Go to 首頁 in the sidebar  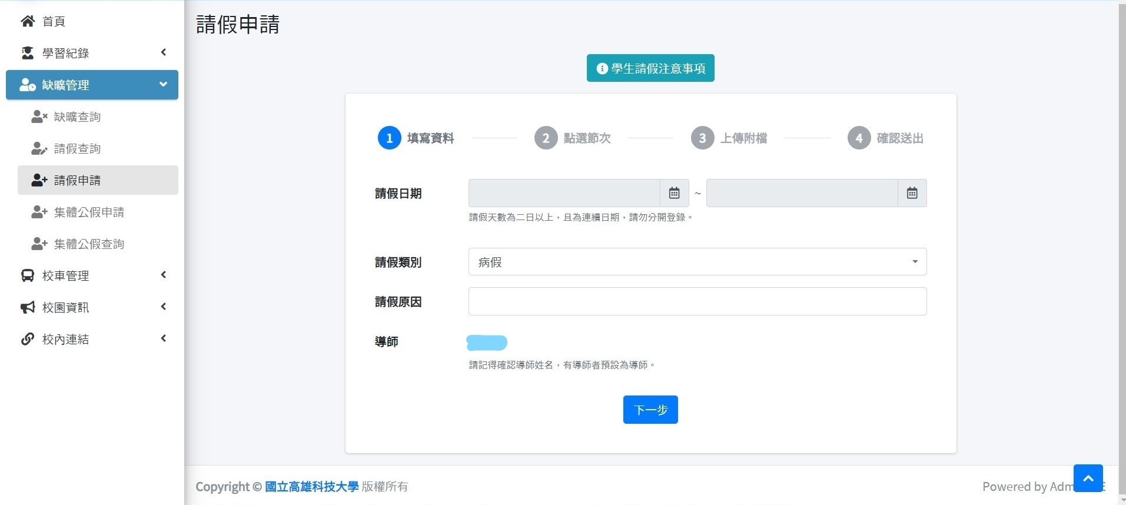pos(92,21)
